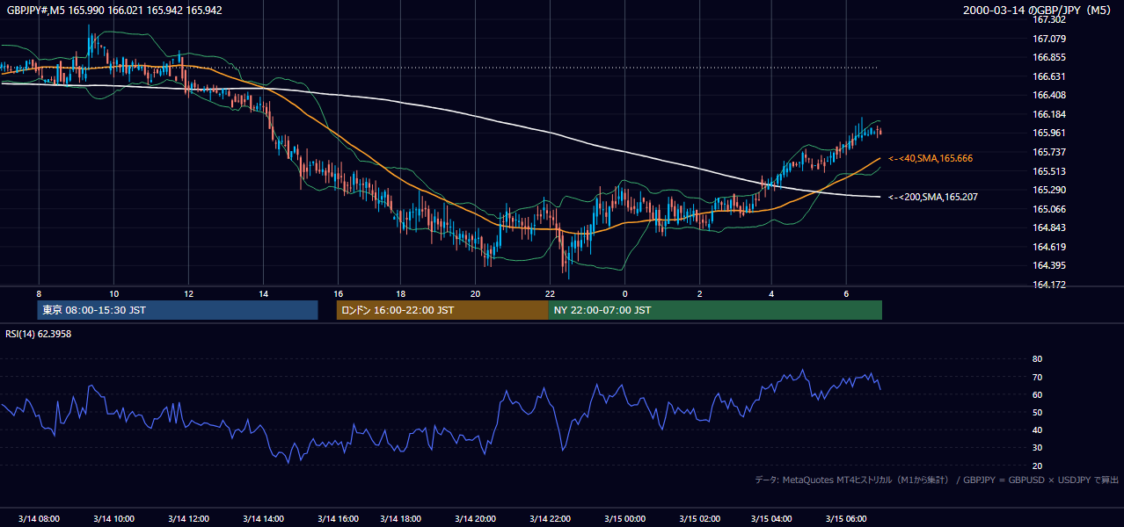Click the 165.513 price axis value

coord(1049,171)
